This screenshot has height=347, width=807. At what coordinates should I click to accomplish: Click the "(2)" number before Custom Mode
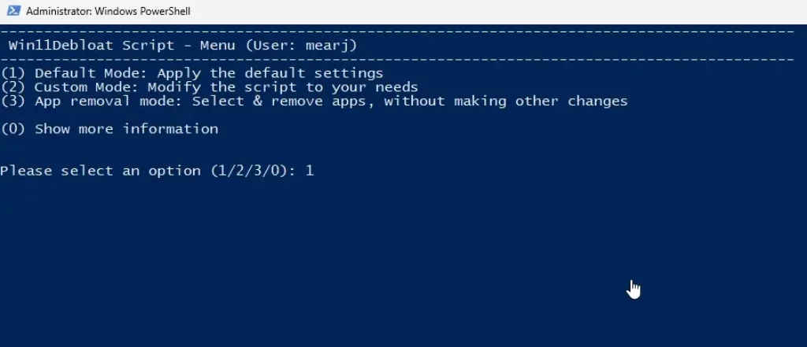click(x=13, y=87)
